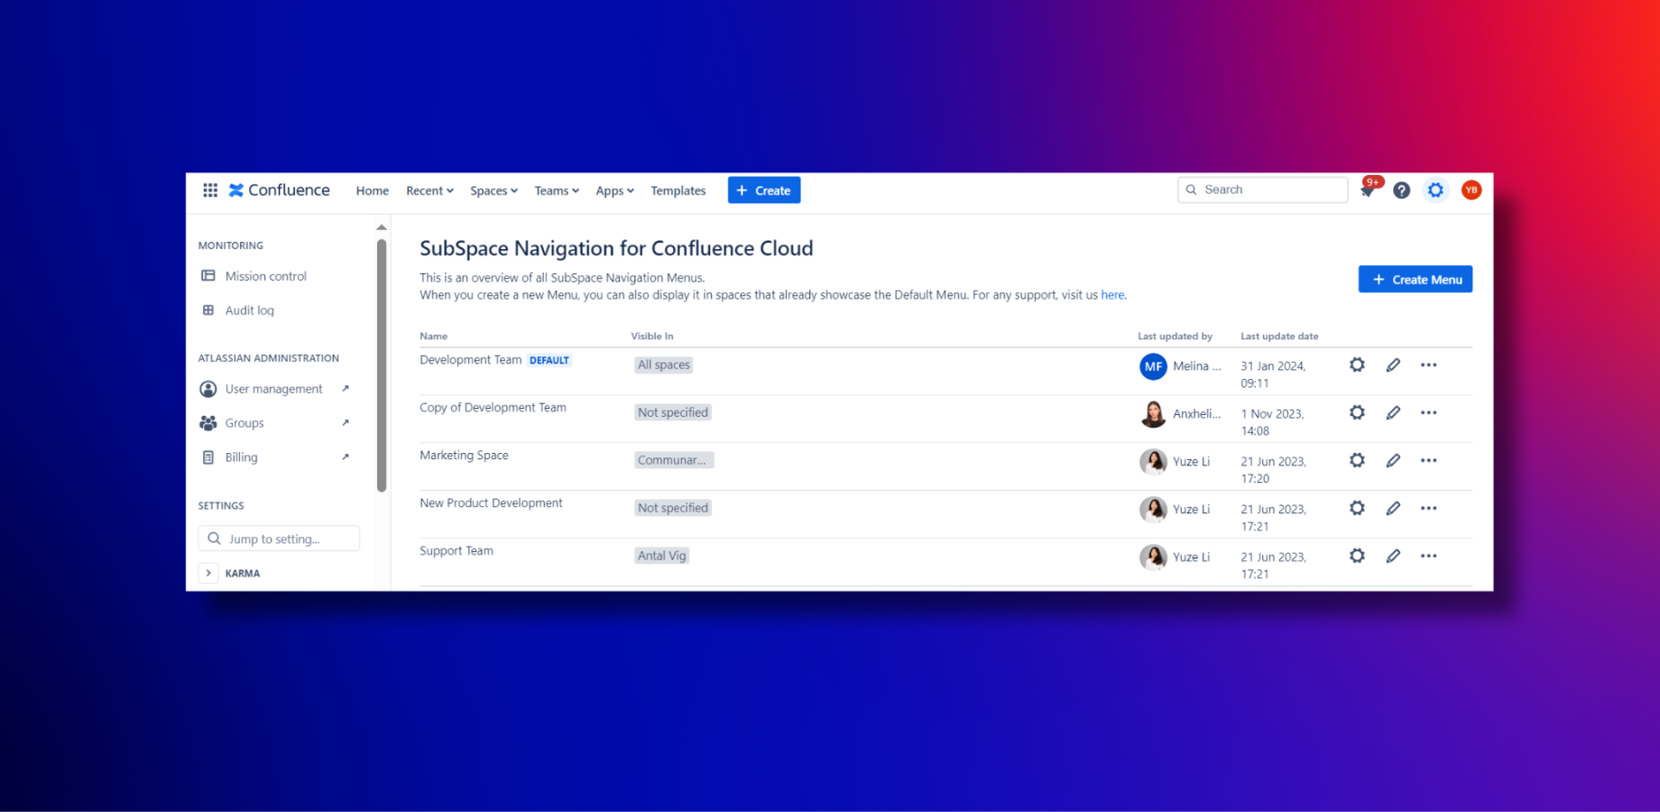Click the sidebar vertical scrollbar thumb
Viewport: 1660px width, 812px height.
pos(382,365)
